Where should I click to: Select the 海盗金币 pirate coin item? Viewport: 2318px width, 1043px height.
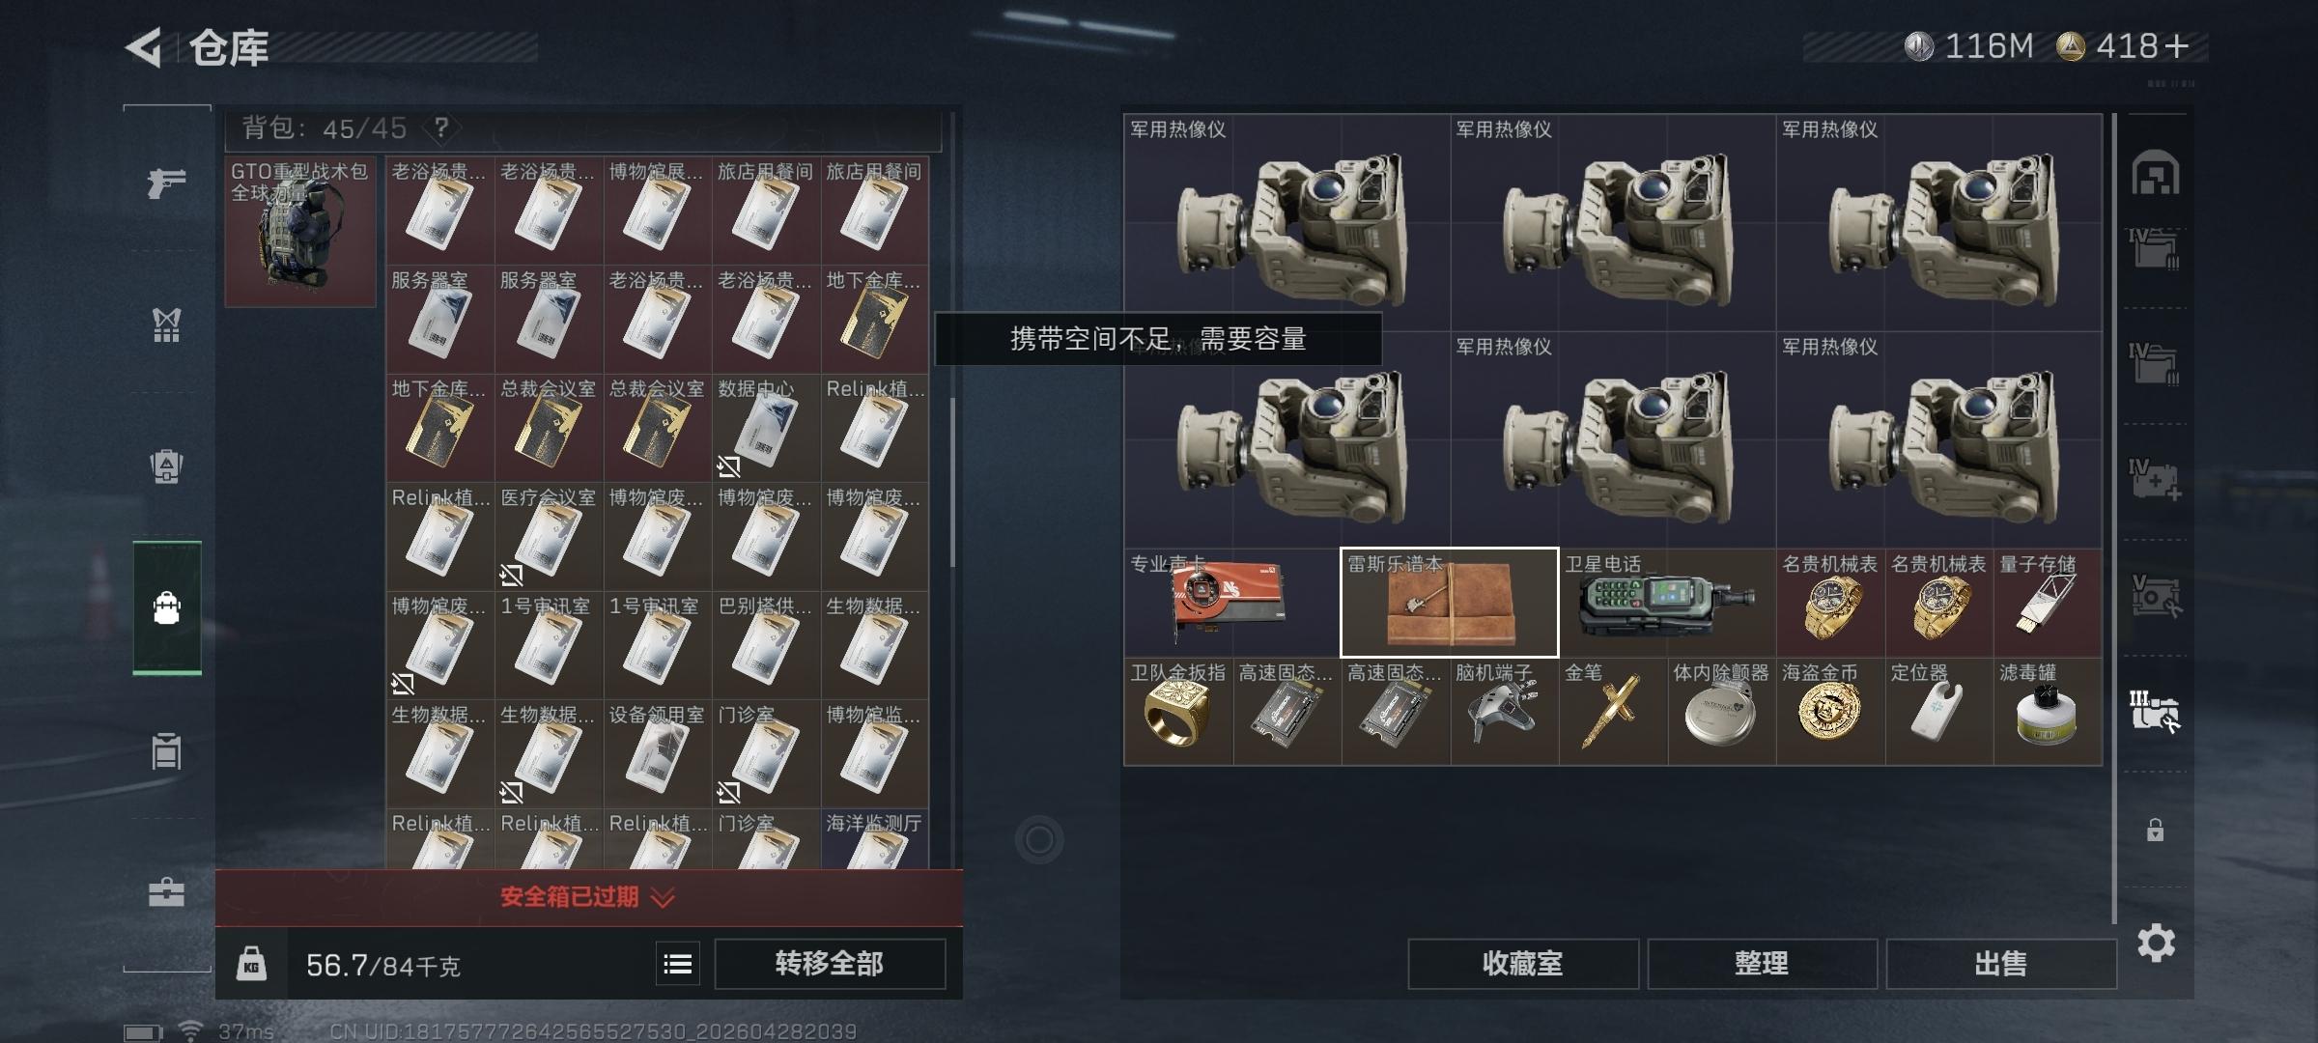coord(1830,712)
